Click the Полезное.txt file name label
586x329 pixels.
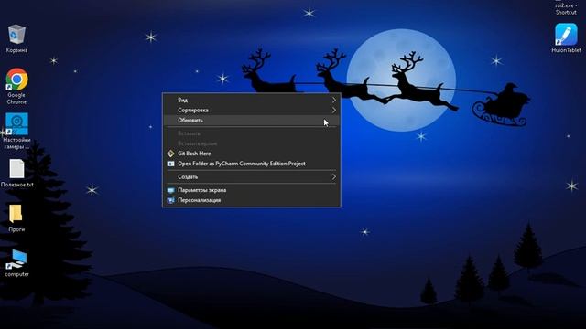click(17, 185)
